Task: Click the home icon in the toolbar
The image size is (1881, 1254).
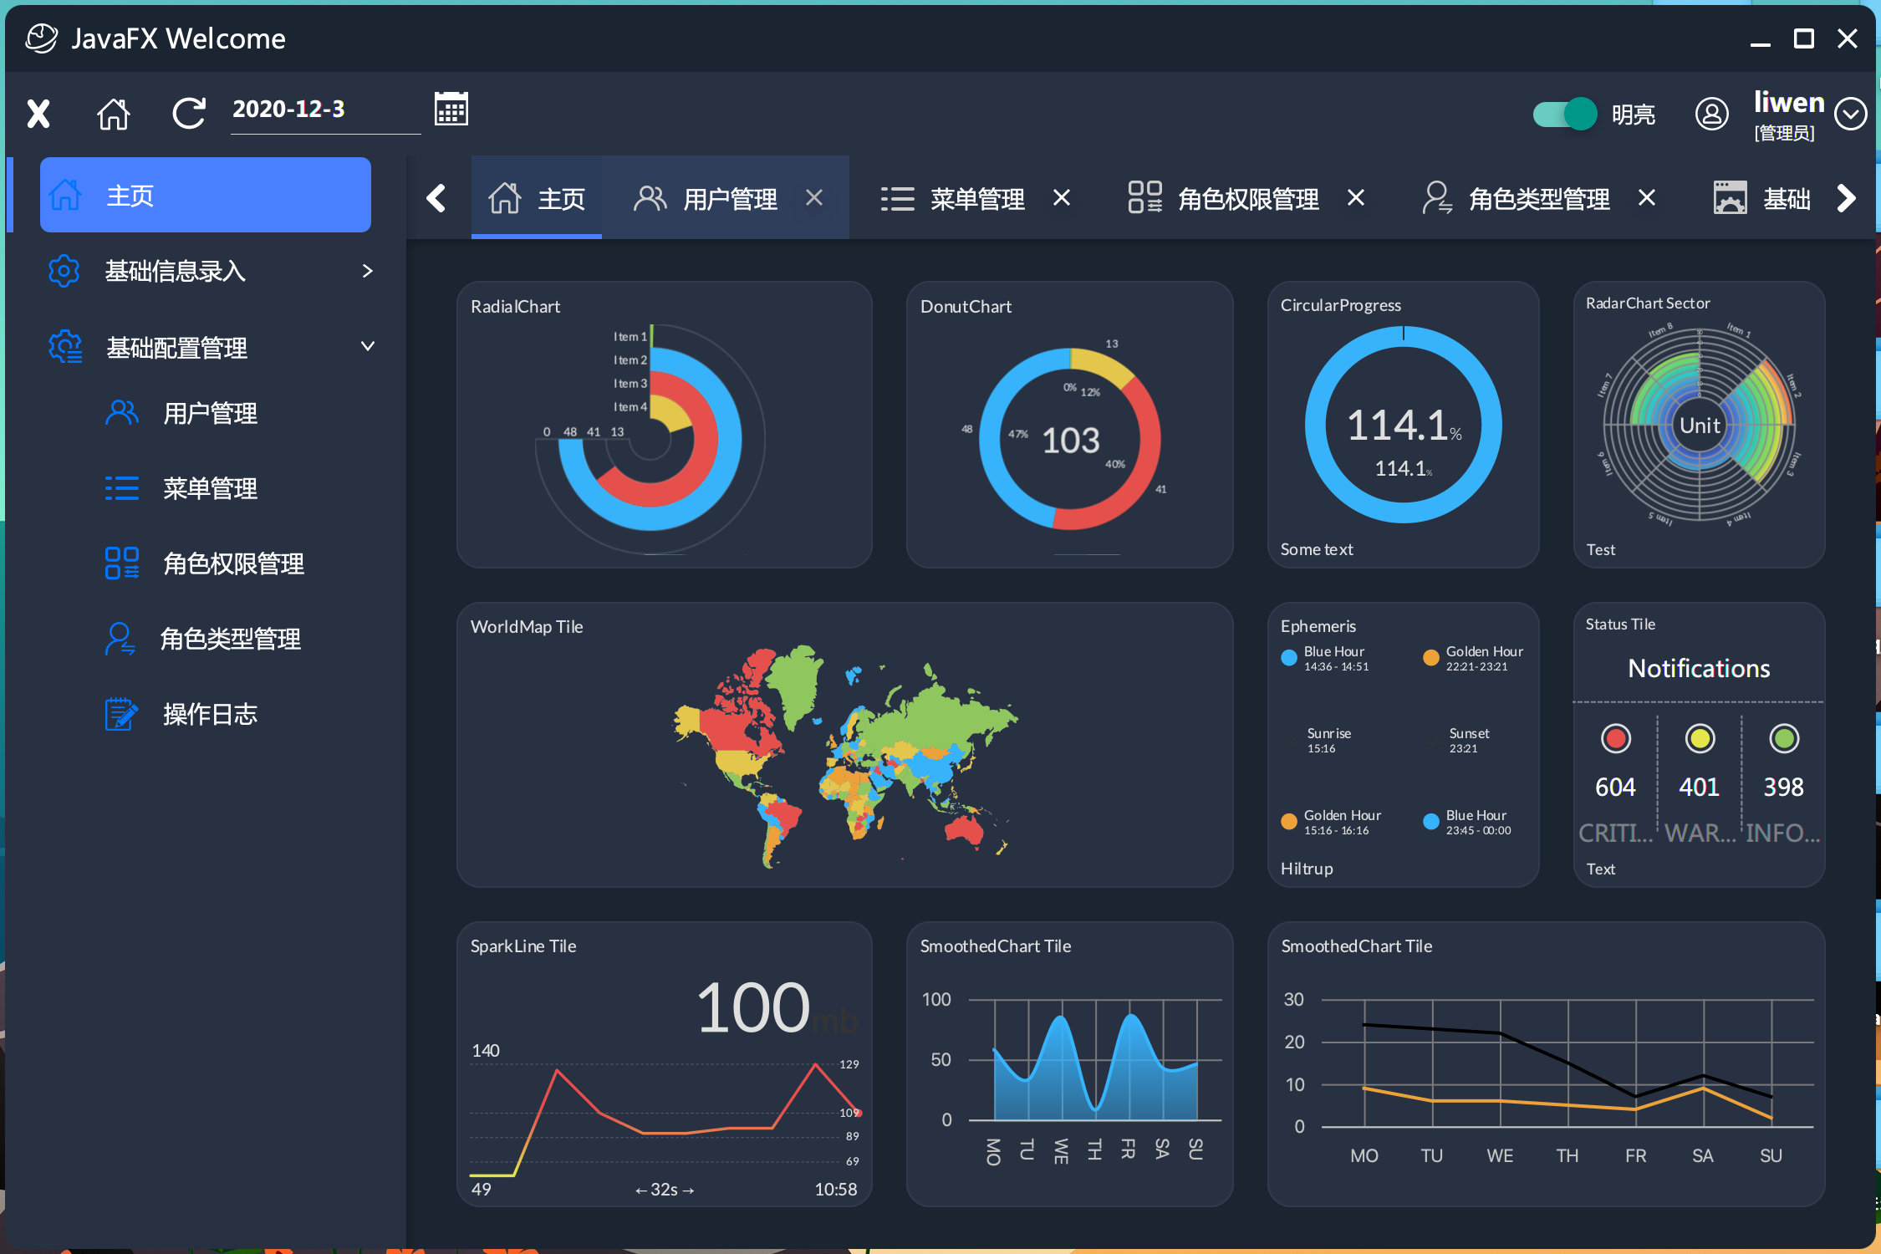Action: point(114,114)
